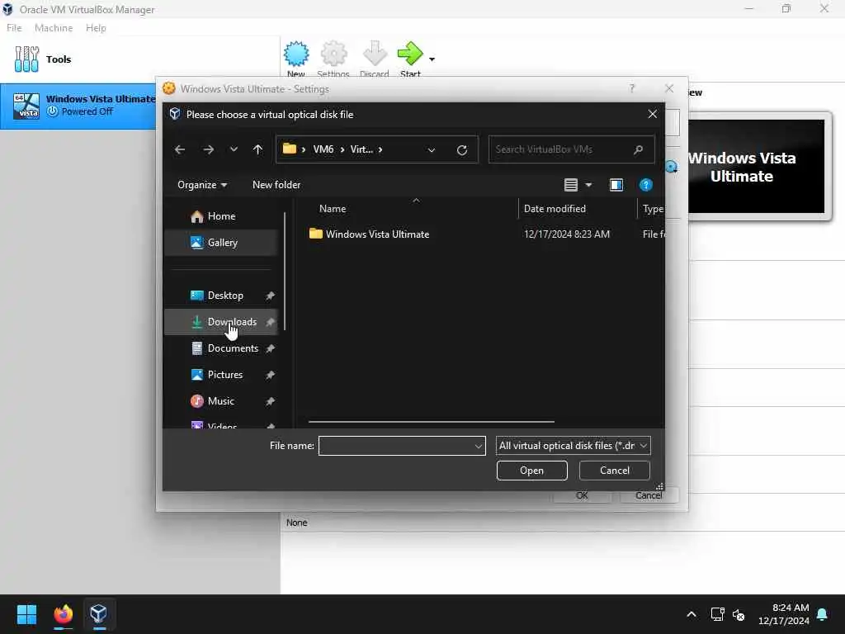Expand the Start button dropdown arrow

pos(432,59)
